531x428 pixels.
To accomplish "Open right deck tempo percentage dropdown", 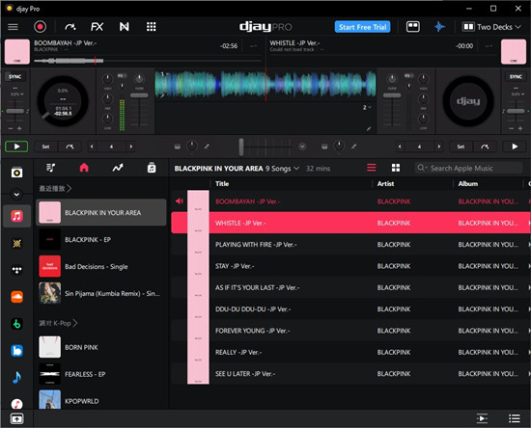I will [518, 94].
